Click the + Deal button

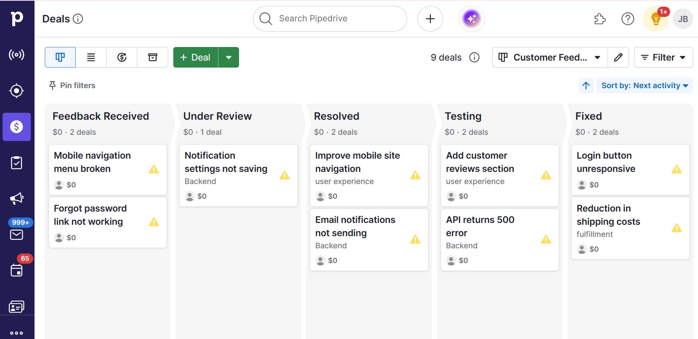click(195, 57)
